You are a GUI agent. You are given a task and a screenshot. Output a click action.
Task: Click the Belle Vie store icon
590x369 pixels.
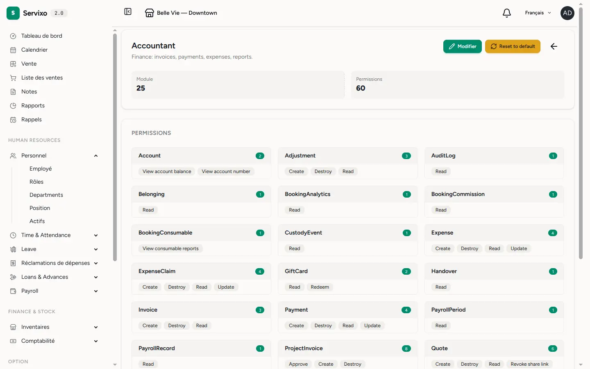click(150, 13)
